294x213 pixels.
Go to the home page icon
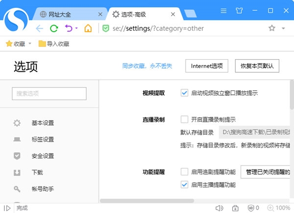[88, 28]
